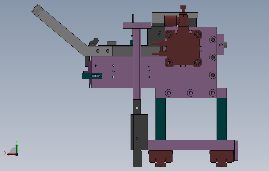The image size is (269, 171).
Task: Select the dark red square cylinder body
Action: coord(183,48)
